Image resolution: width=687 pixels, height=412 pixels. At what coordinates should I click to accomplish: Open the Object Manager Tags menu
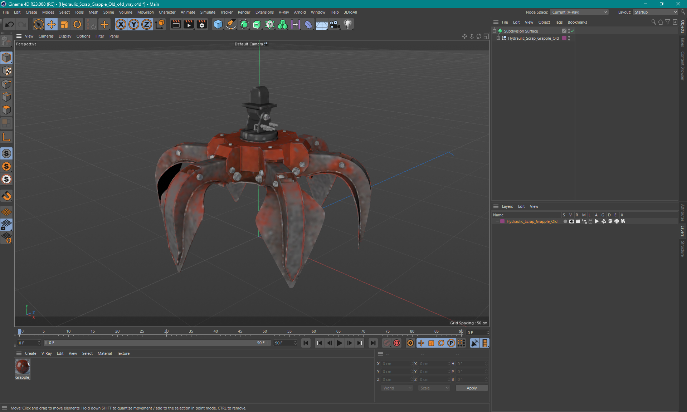(559, 22)
